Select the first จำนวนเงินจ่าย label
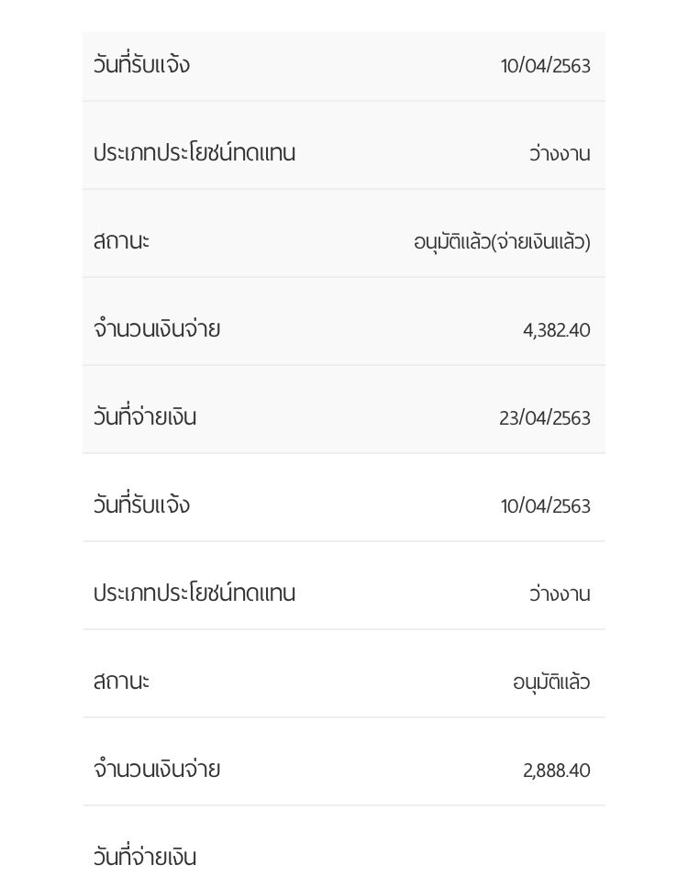The width and height of the screenshot is (688, 887). [x=157, y=328]
